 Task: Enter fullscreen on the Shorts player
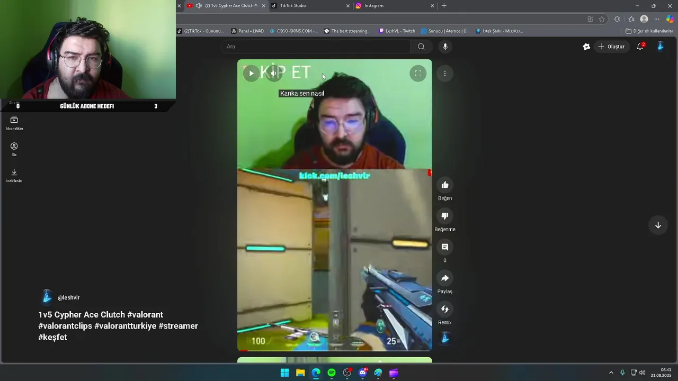point(418,74)
